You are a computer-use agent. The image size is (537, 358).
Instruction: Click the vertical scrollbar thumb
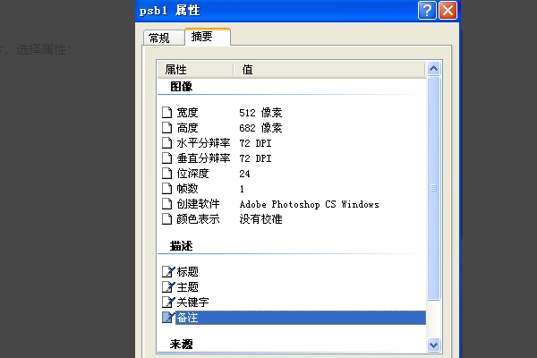433,188
